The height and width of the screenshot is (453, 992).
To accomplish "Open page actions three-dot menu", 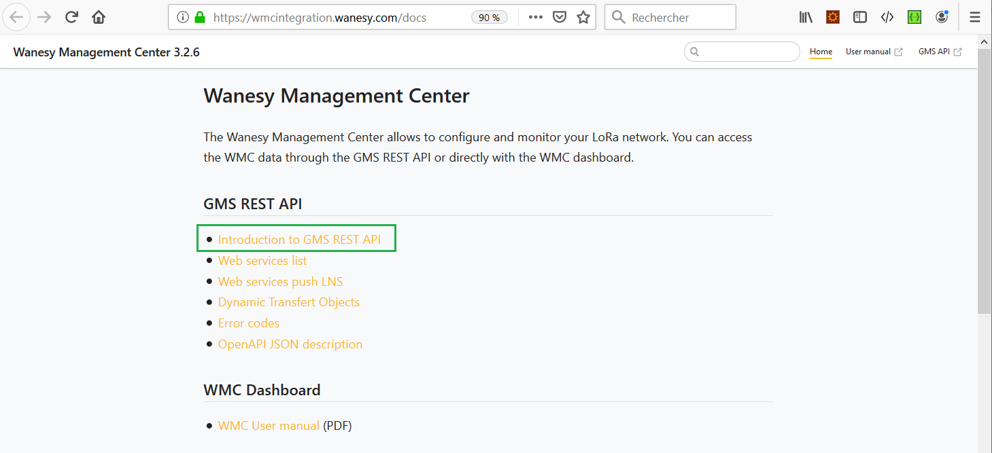I will coord(536,18).
